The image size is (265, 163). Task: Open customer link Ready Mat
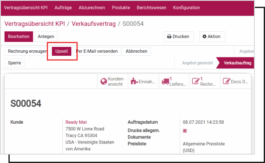click(x=76, y=122)
